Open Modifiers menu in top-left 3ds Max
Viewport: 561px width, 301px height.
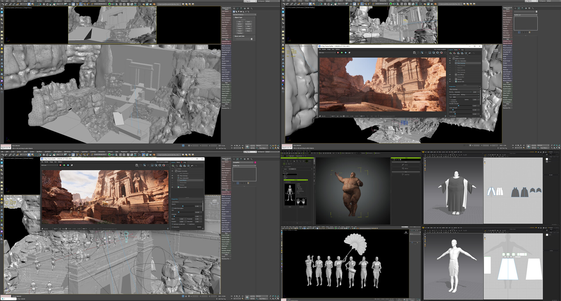coord(39,1)
